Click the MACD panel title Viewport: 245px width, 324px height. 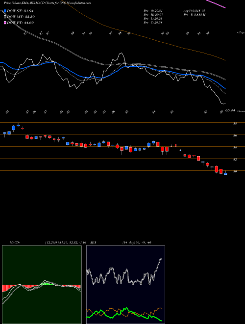[15, 243]
